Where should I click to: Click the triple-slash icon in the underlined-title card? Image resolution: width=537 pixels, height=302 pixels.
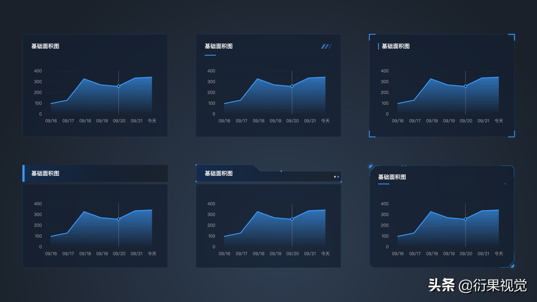coord(326,47)
